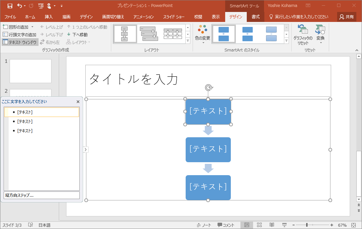Select the slide 1 thumbnail
This screenshot has height=229, width=362.
point(31,71)
